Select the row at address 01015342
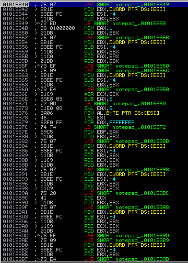 pyautogui.click(x=94, y=9)
